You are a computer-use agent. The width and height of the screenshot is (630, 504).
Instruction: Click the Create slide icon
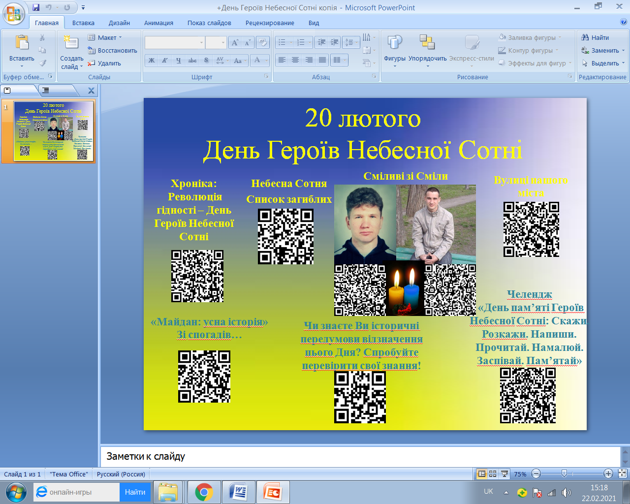click(x=71, y=43)
